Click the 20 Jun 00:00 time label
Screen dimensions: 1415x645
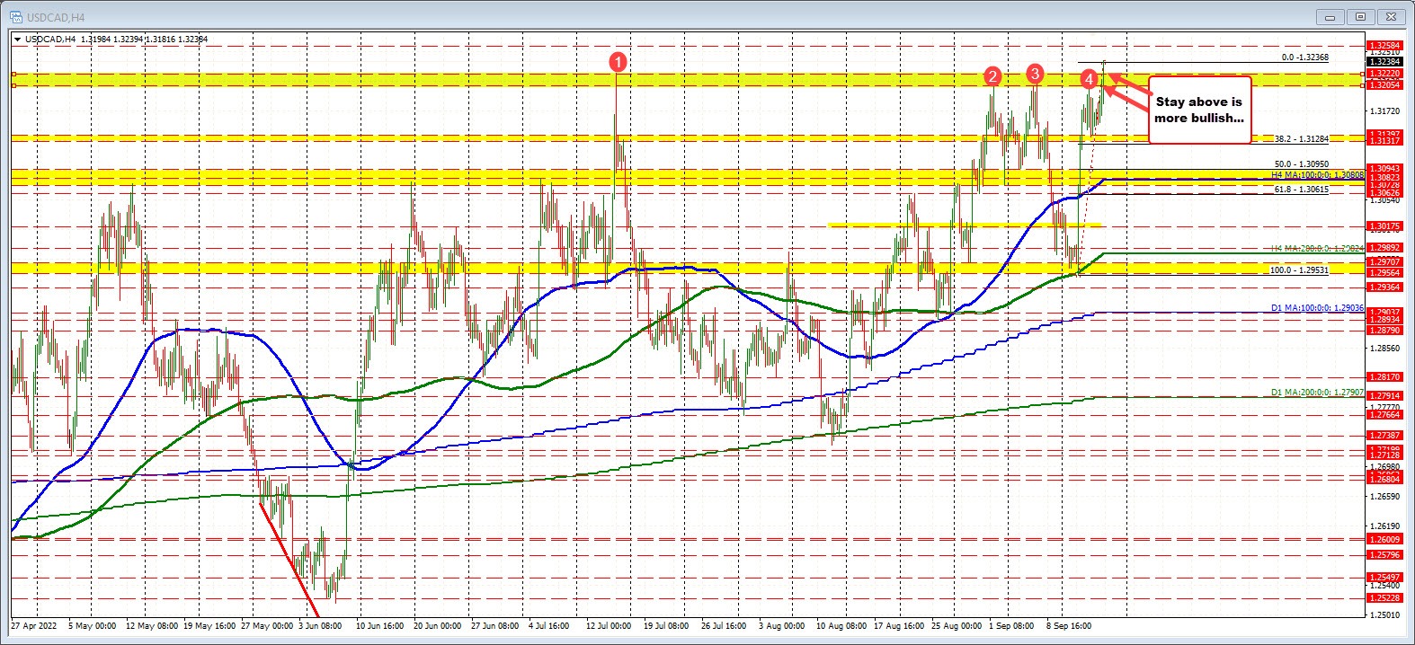(x=439, y=625)
